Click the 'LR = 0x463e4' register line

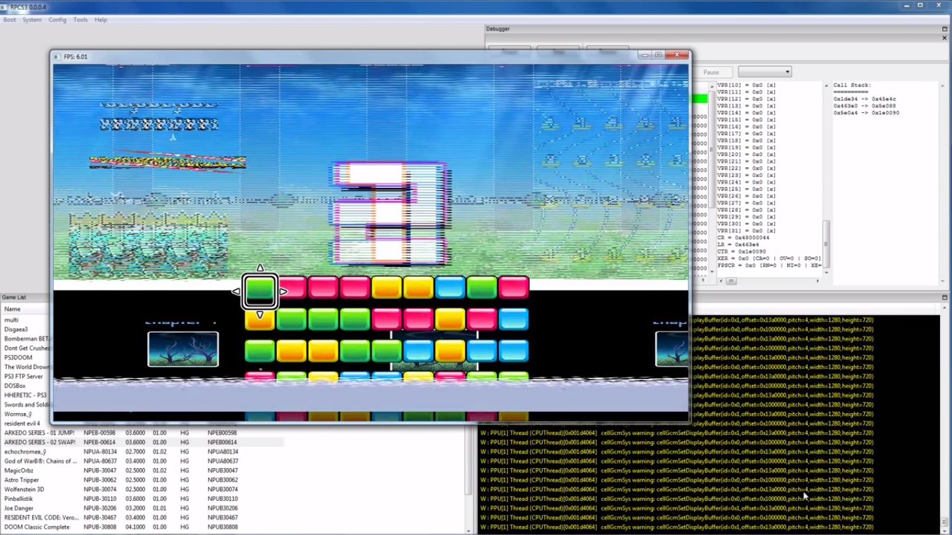tap(737, 245)
